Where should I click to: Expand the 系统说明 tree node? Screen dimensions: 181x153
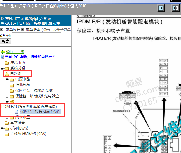2,68
